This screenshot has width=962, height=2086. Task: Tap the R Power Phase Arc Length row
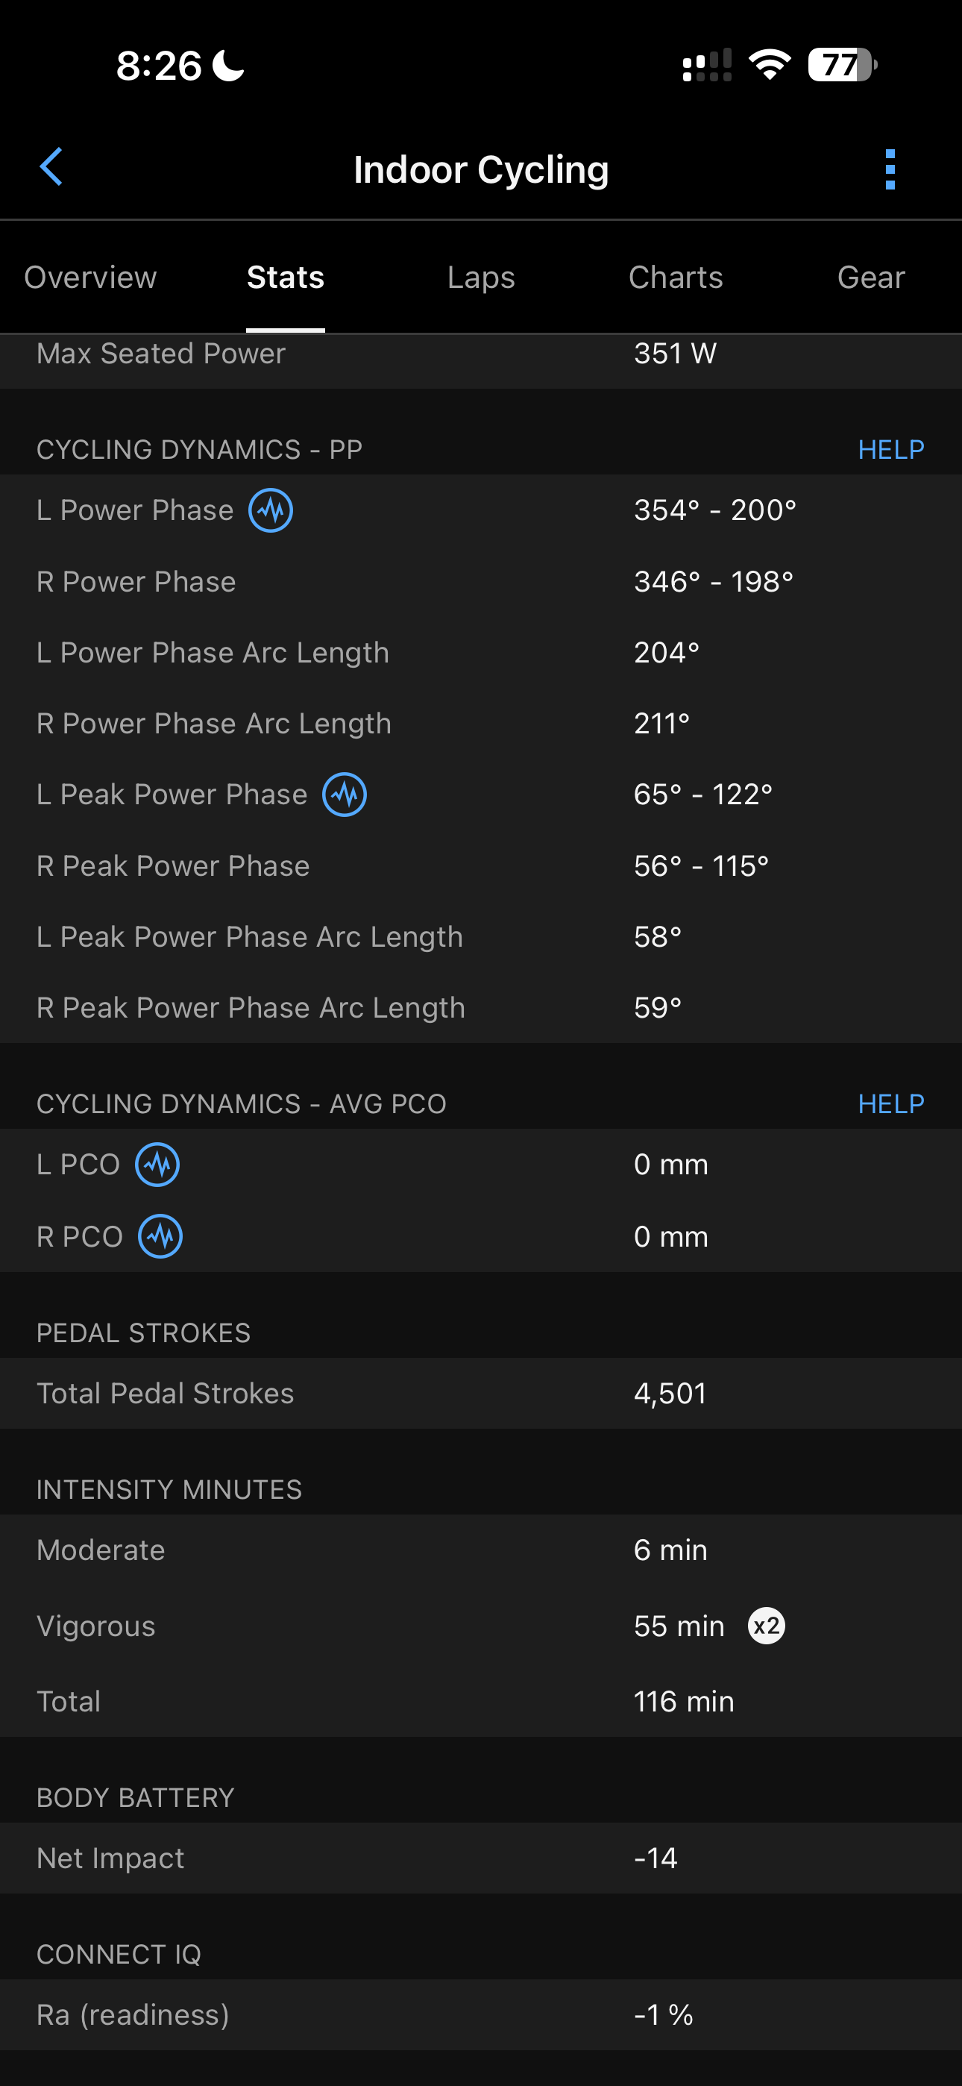click(481, 723)
